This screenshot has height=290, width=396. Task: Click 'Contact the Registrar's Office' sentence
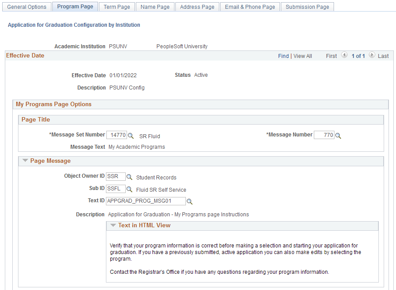tap(219, 272)
